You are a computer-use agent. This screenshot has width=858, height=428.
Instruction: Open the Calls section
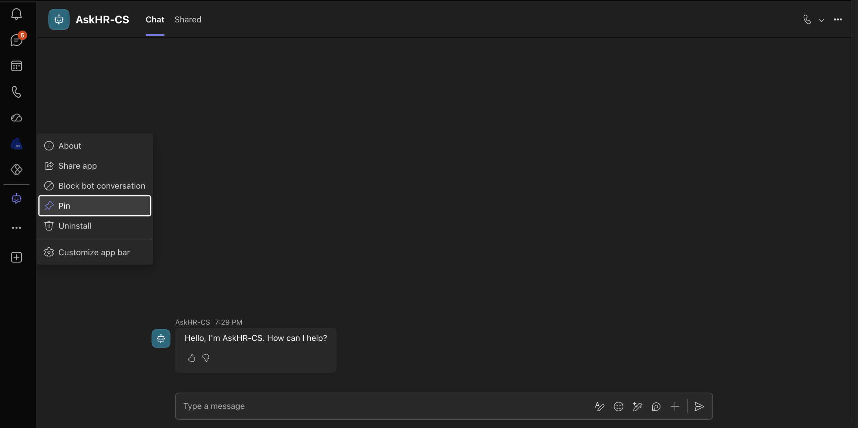(x=16, y=92)
